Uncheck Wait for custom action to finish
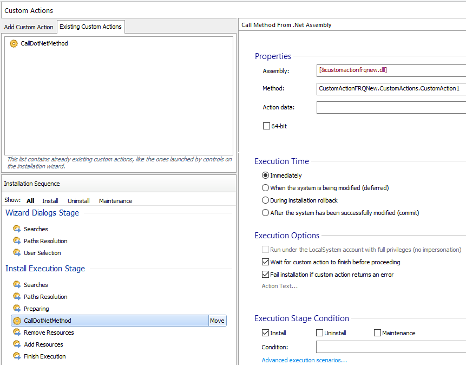 click(x=266, y=262)
